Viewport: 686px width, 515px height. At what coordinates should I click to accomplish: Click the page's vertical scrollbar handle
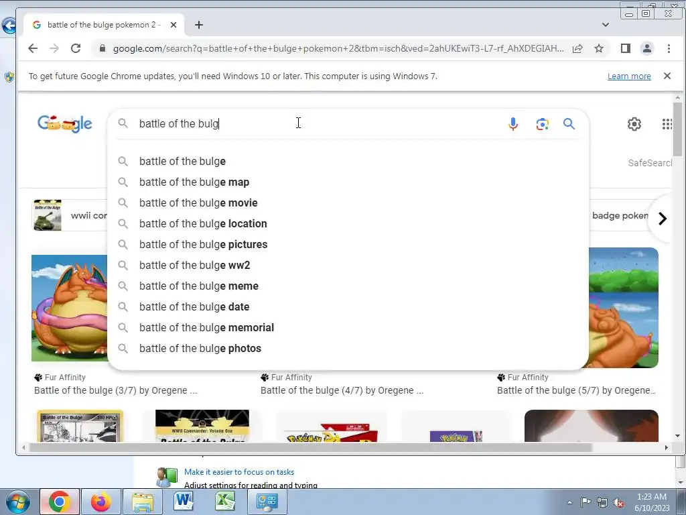tap(678, 129)
